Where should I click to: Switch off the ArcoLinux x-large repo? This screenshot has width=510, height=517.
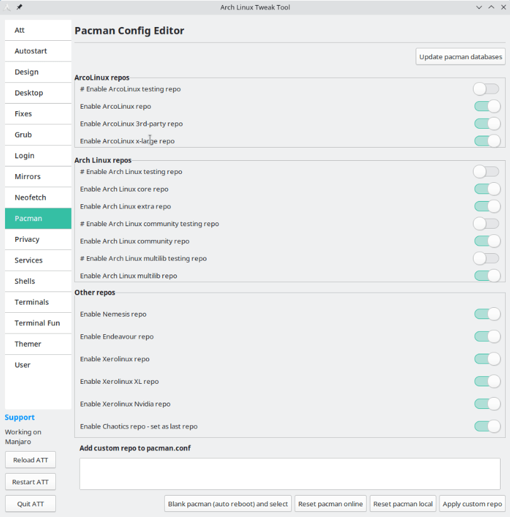point(487,141)
